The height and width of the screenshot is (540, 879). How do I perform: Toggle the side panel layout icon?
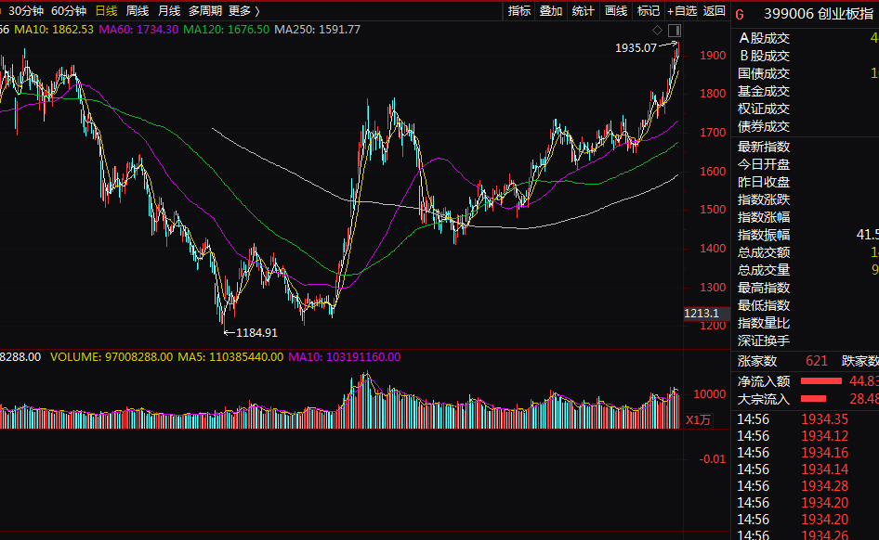coord(675,31)
